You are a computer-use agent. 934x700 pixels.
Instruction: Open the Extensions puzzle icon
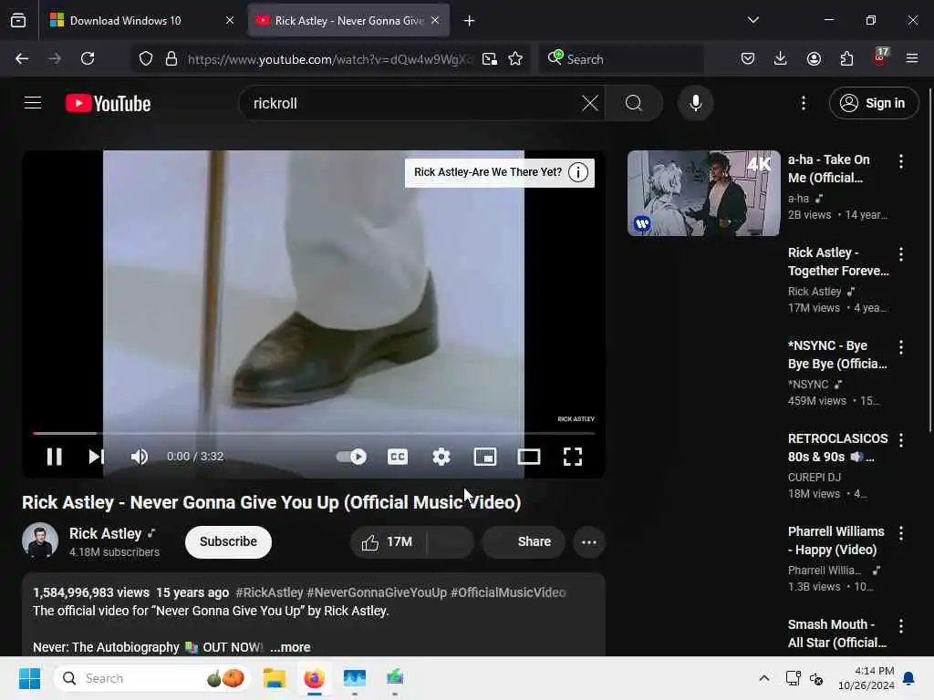(846, 58)
